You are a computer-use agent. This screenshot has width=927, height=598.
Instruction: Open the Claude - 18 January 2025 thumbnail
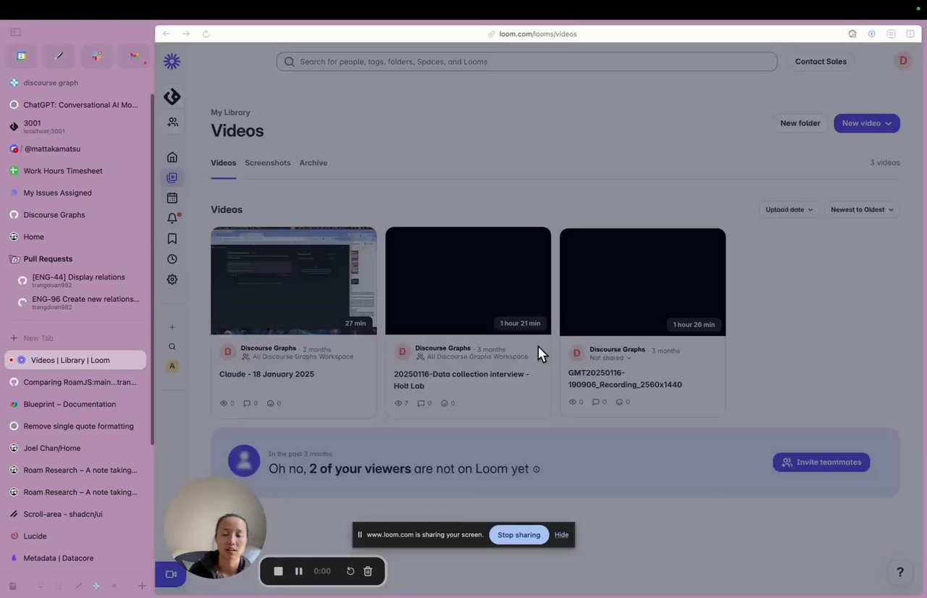[293, 281]
